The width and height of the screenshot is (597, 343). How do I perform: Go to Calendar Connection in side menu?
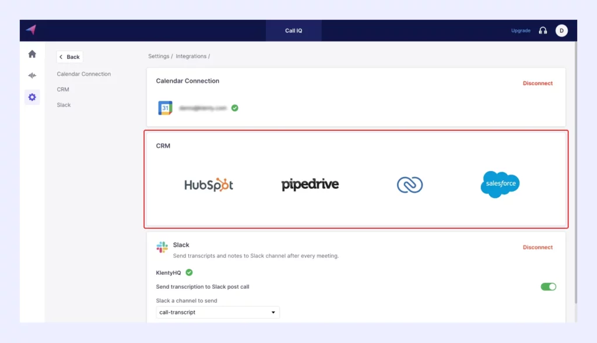pos(84,74)
